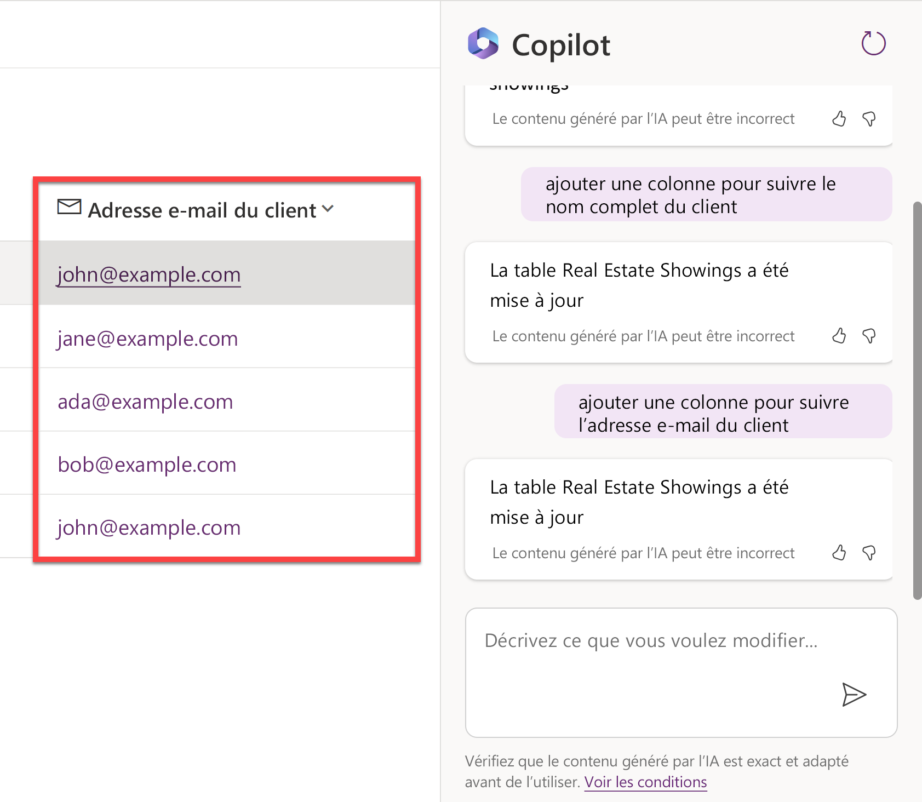Image resolution: width=922 pixels, height=802 pixels.
Task: Open the Adresse e-mail du client column dropdown
Action: [328, 209]
